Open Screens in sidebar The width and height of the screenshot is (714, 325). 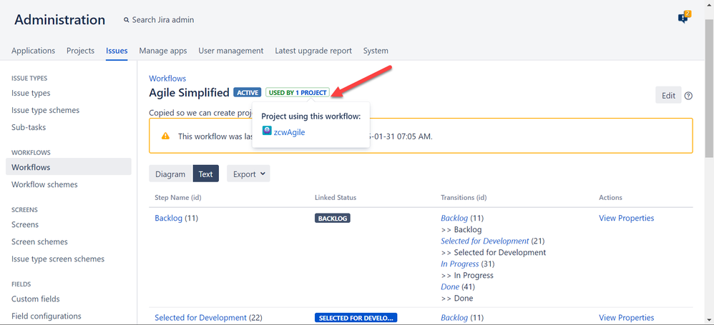(25, 224)
